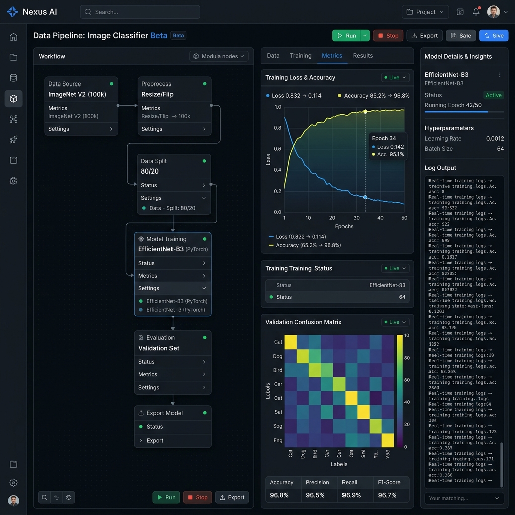Open the node graph icon in sidebar
The height and width of the screenshot is (515, 515).
(x=13, y=119)
